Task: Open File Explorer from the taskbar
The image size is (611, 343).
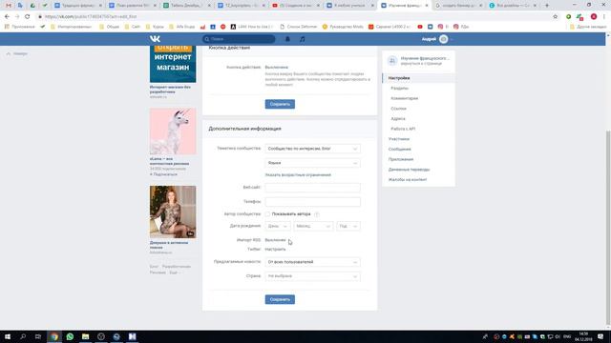Action: tap(85, 336)
